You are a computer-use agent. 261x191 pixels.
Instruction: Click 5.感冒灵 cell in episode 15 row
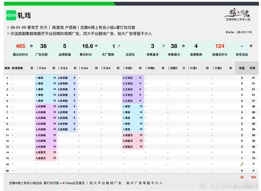tap(41, 158)
